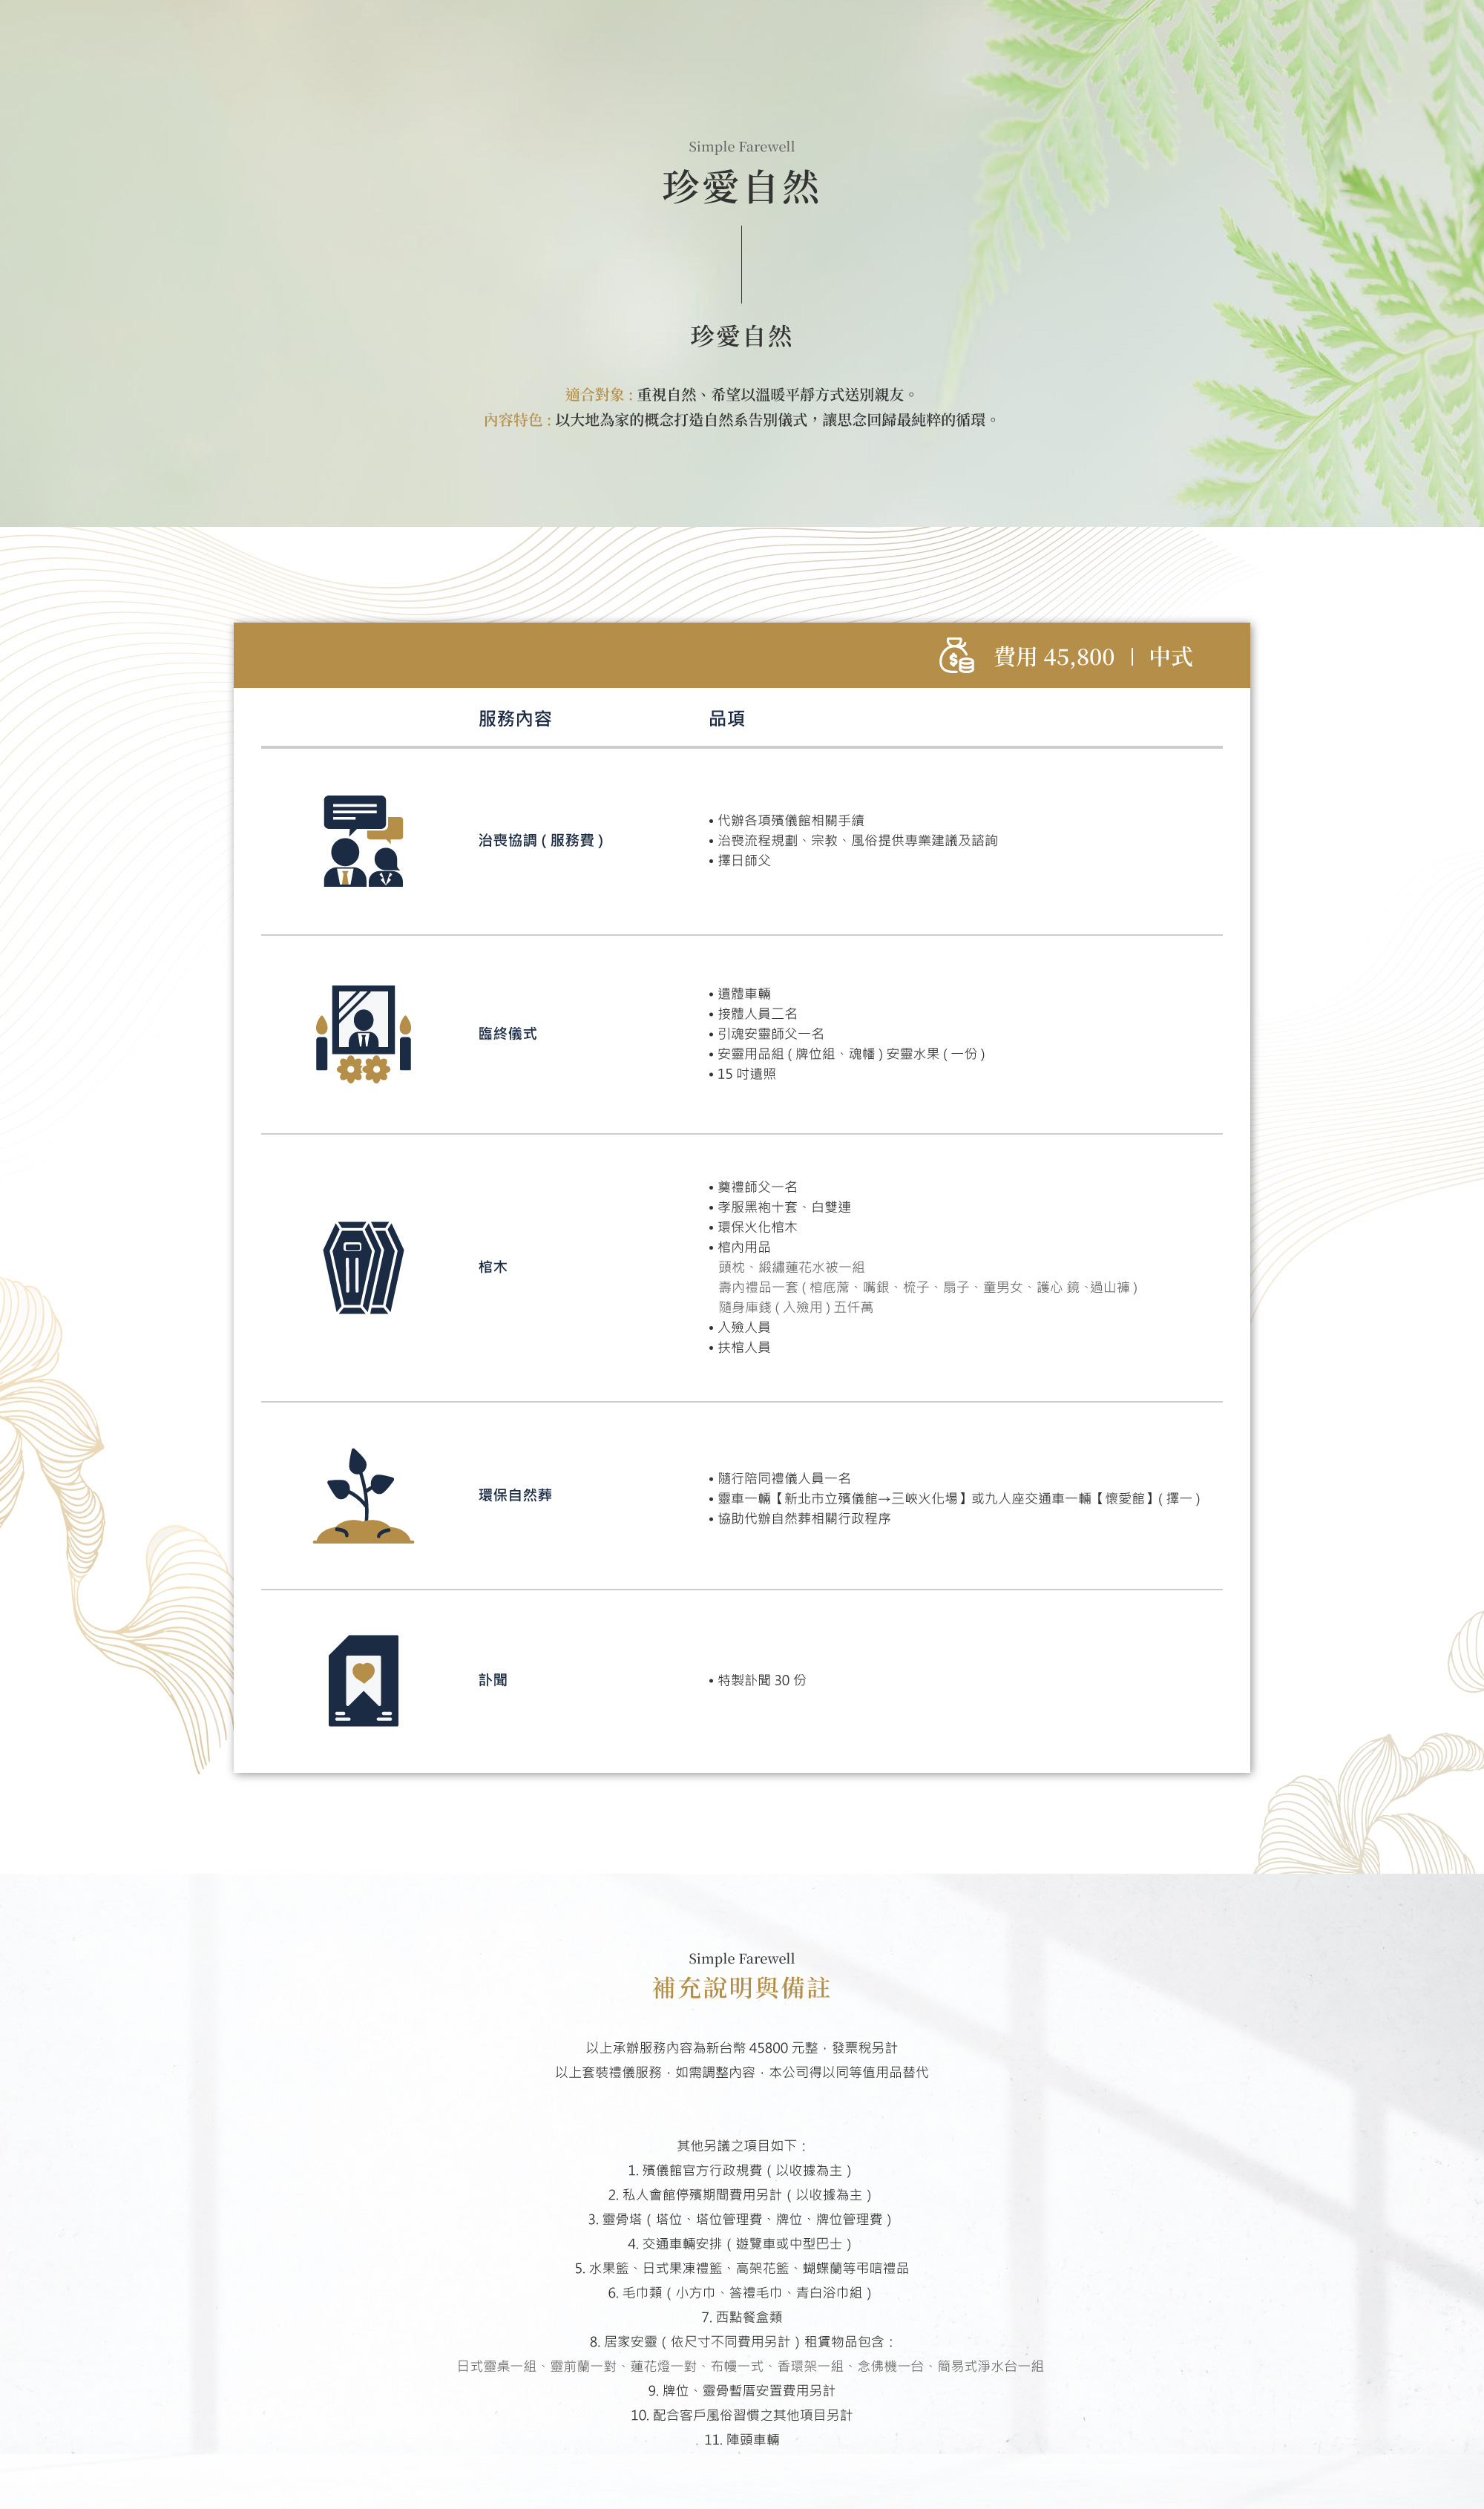Viewport: 1484px width, 2509px height.
Task: Click the large 珍愛自然 page title
Action: click(741, 187)
